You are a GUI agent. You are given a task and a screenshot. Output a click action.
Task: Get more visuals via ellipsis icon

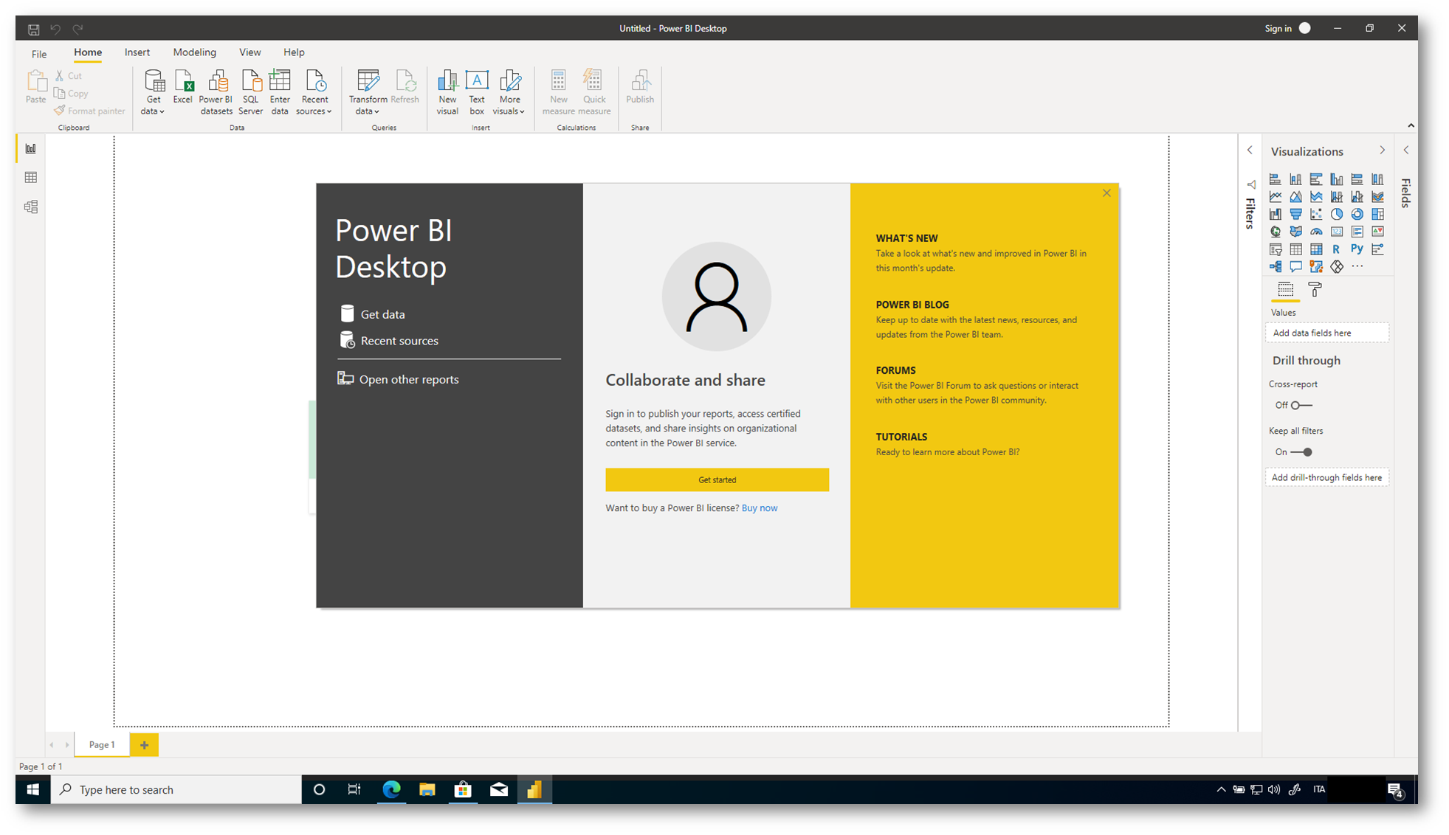click(x=1357, y=266)
